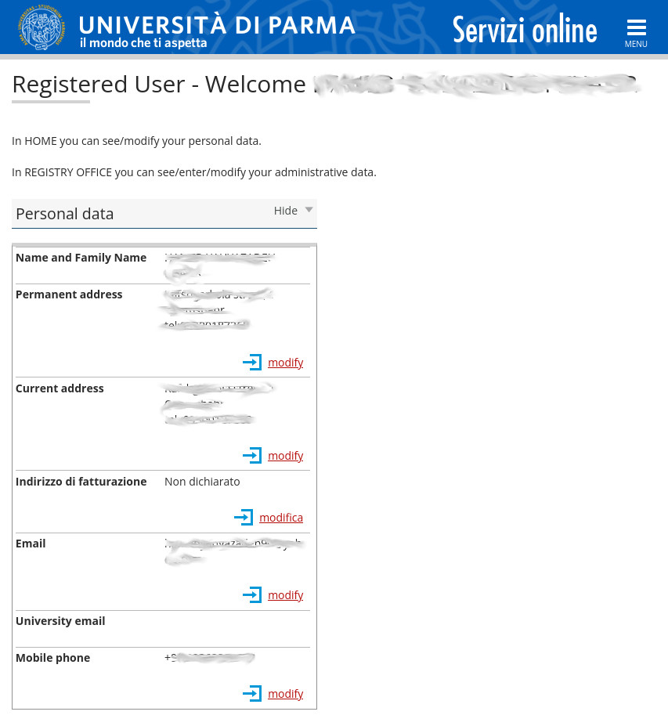Image resolution: width=668 pixels, height=726 pixels.
Task: Modify the Mobile phone number
Action: (x=285, y=694)
